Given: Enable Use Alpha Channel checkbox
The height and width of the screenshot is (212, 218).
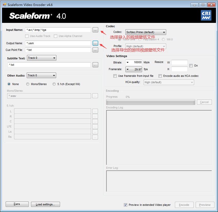Looking at the screenshot, I should (55, 36).
